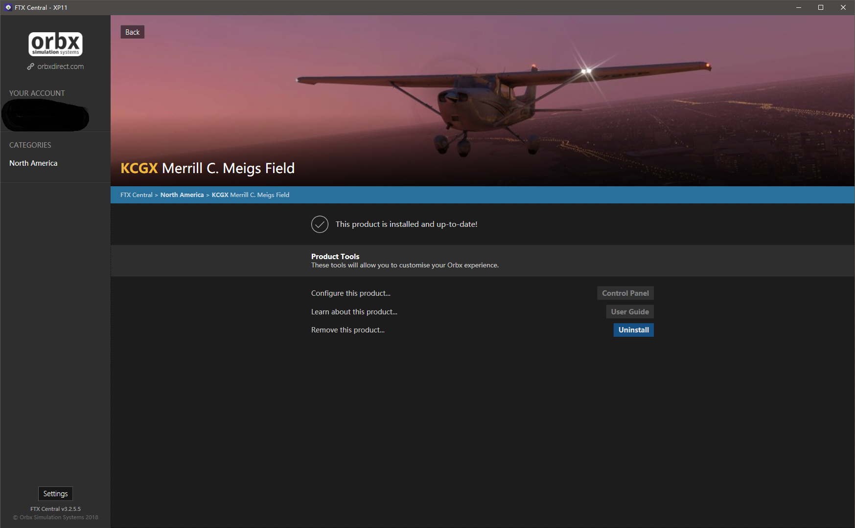
Task: Click the redacted account name area
Action: (46, 116)
